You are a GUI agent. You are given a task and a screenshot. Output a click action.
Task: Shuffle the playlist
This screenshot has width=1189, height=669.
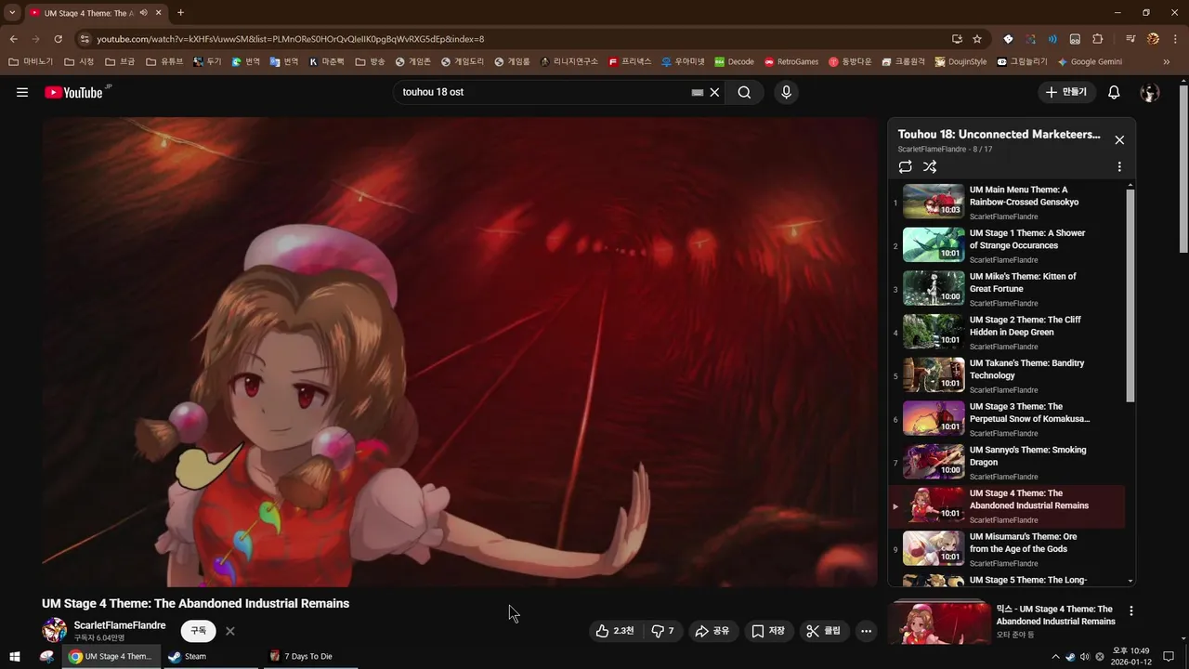[930, 166]
